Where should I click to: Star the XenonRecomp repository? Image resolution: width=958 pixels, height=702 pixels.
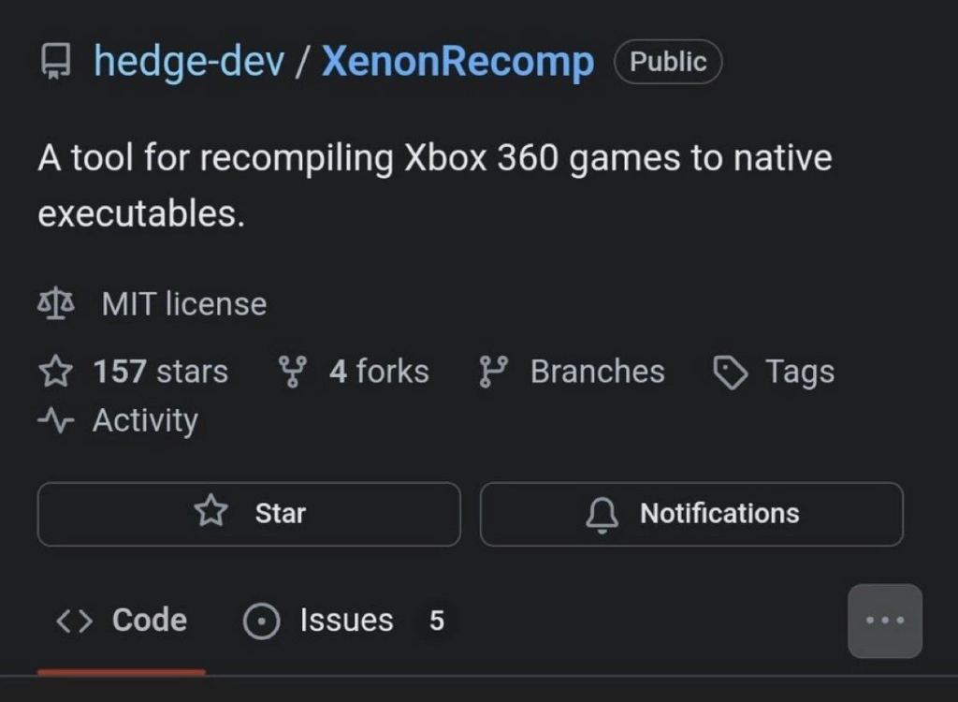click(249, 513)
